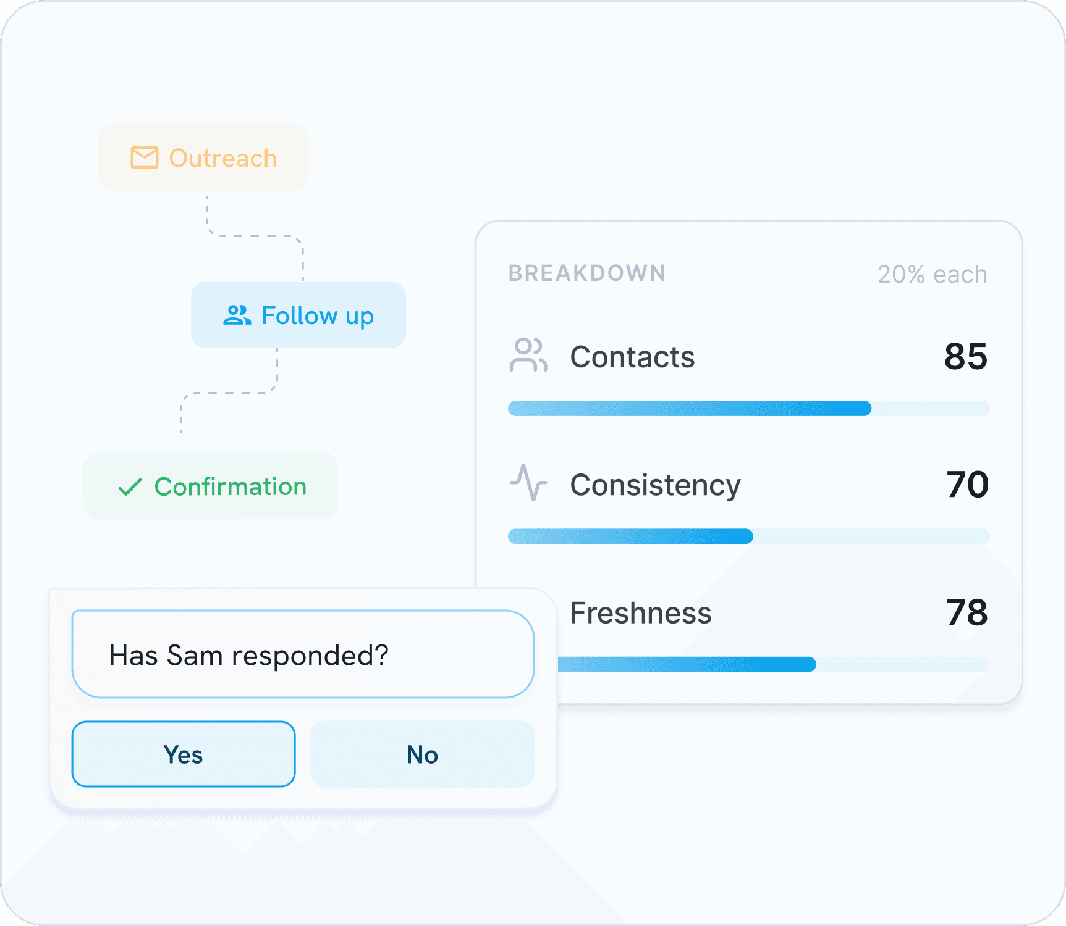Click the Freshness score 78
This screenshot has height=926, width=1066.
coord(967,613)
